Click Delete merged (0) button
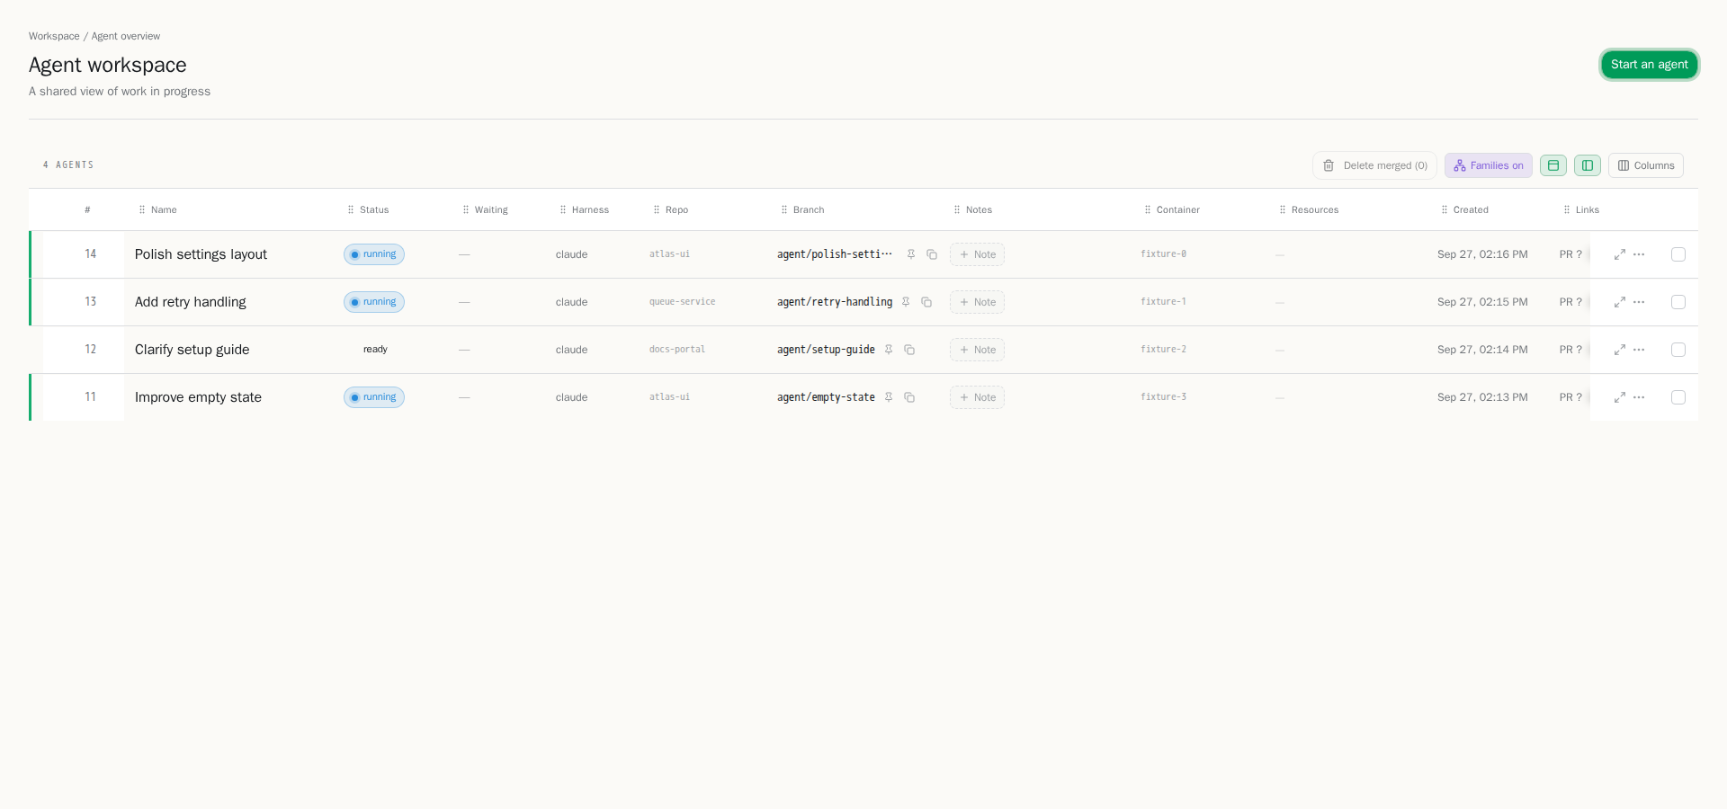The width and height of the screenshot is (1727, 809). (x=1374, y=165)
